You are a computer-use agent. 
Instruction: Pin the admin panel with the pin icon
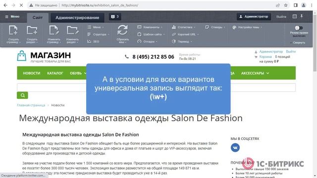302,16
